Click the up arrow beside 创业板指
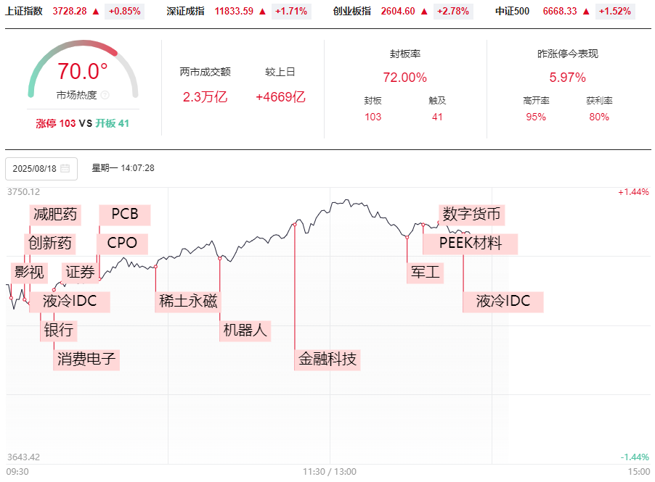 [x=424, y=12]
